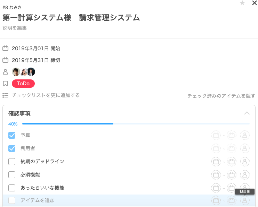
Task: Set start date for 必須機能 item
Action: 216,175
